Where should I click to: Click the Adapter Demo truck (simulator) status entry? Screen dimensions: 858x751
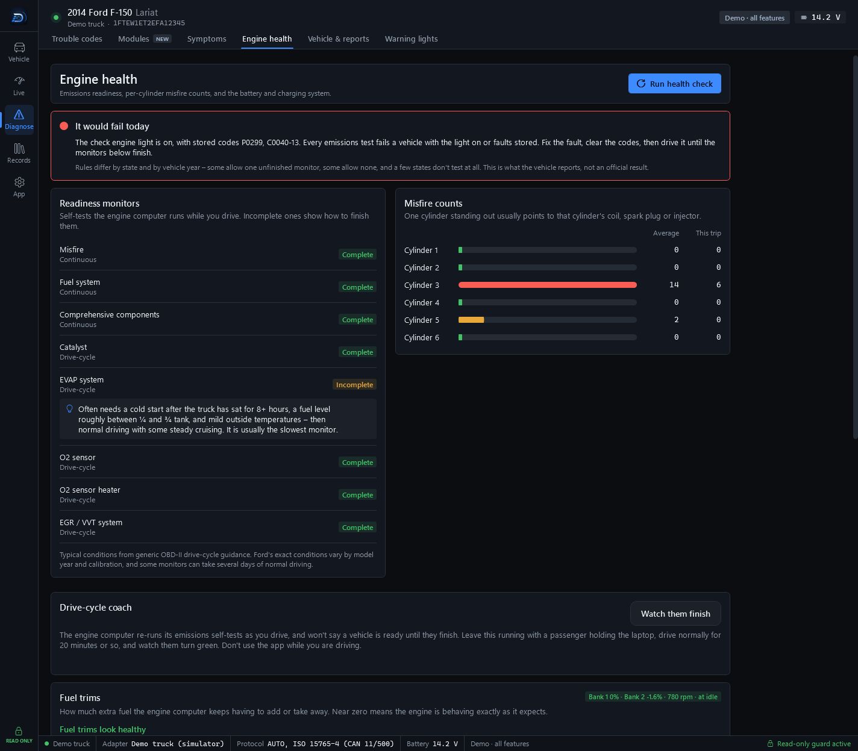pyautogui.click(x=163, y=744)
